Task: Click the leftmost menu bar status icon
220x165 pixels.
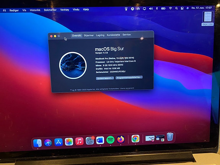Action: pos(126,9)
